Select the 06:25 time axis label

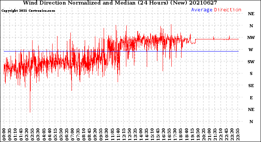point(67,134)
